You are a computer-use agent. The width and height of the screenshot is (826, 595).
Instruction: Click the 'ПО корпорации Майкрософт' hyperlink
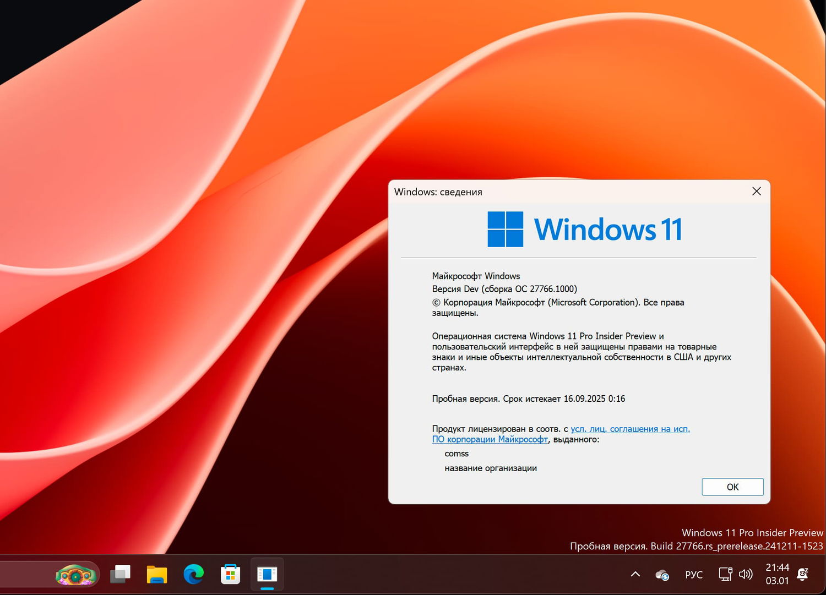coord(489,439)
